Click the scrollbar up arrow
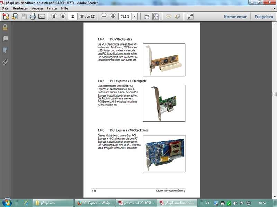 [275, 23]
